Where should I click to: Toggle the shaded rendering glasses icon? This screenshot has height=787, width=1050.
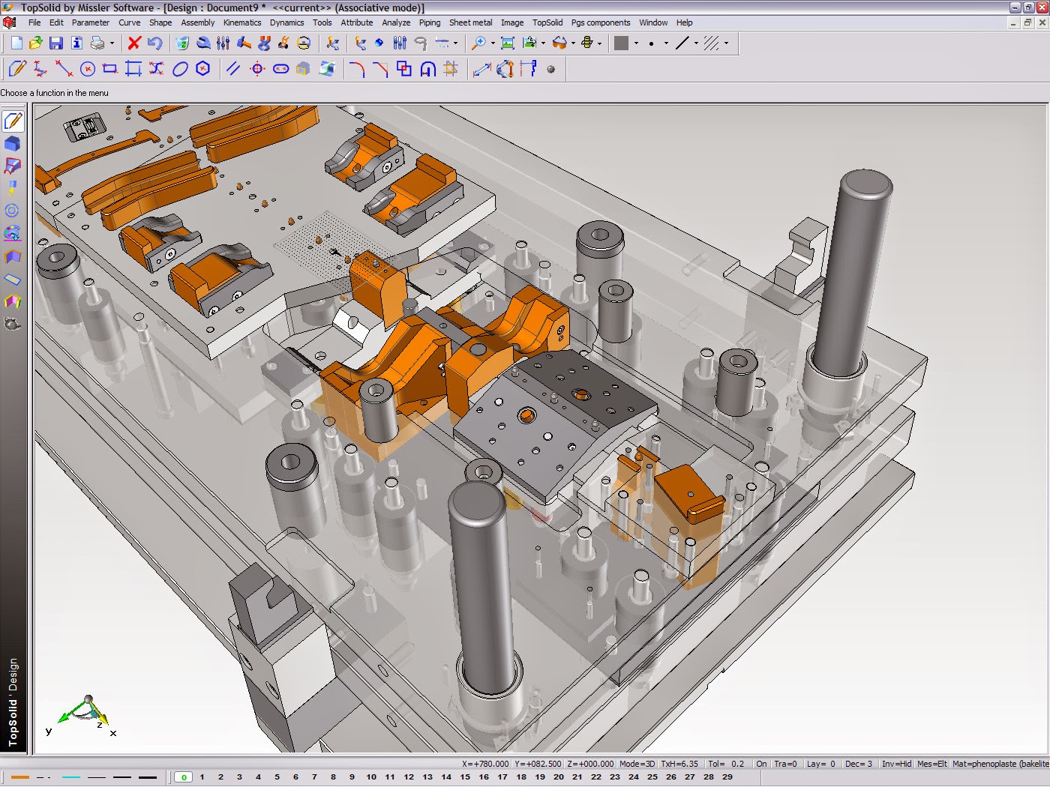coord(560,43)
